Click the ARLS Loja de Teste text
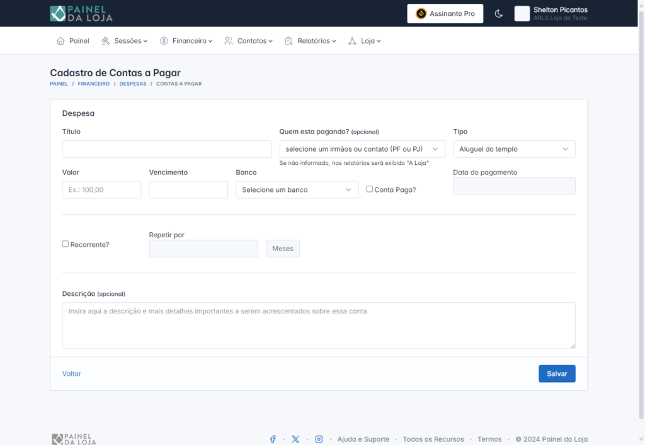The height and width of the screenshot is (445, 645). pos(560,18)
